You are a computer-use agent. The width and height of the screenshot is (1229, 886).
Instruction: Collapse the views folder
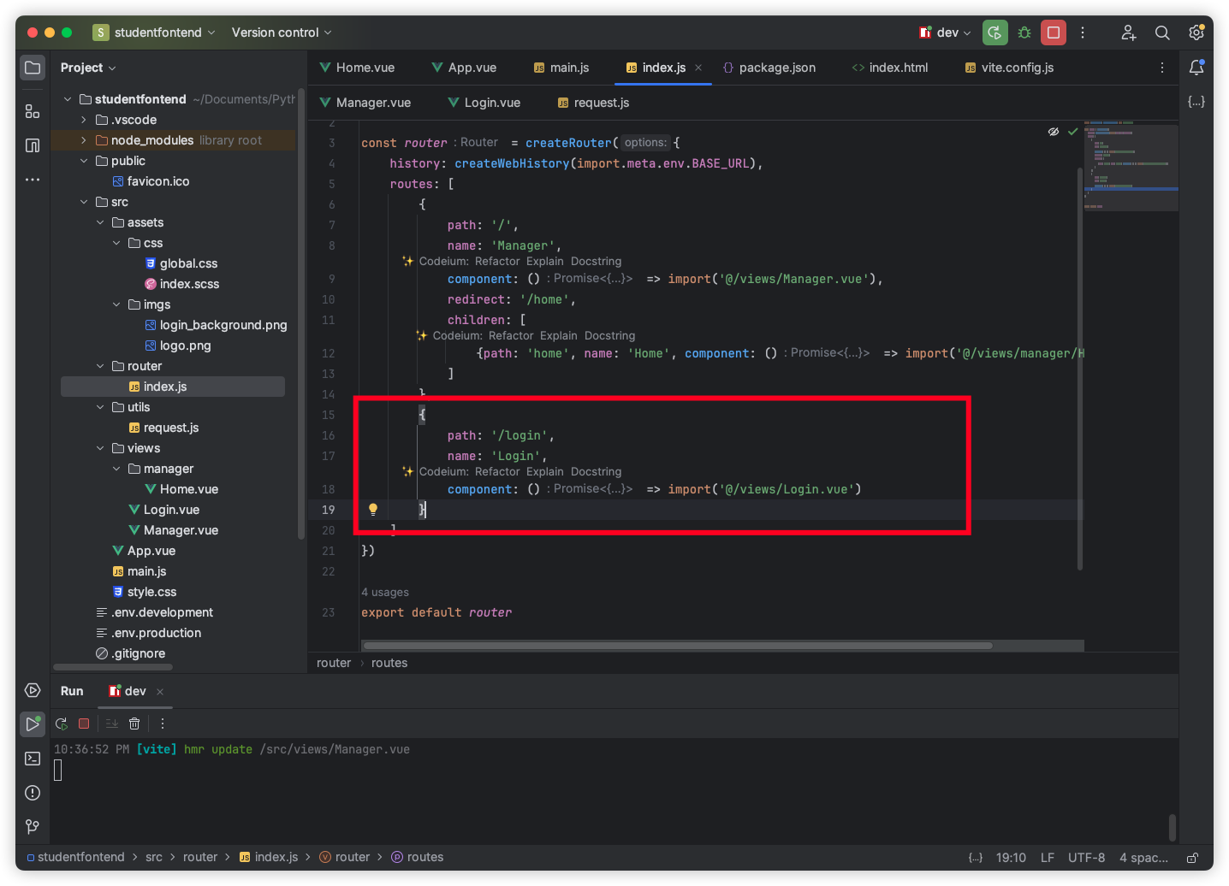click(100, 448)
